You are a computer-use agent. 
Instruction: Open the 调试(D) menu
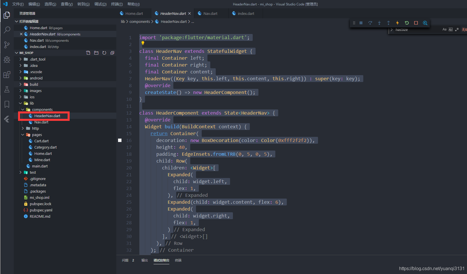[x=100, y=4]
